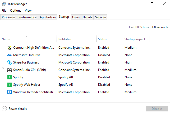Click the Disable button
Screen dimensions: 170x113
157,109
